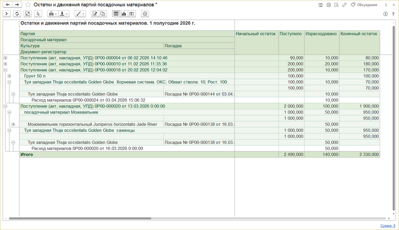Viewport: 399px width, 230px height.
Task: Click the vertical scrollbar down arrow
Action: 394,214
